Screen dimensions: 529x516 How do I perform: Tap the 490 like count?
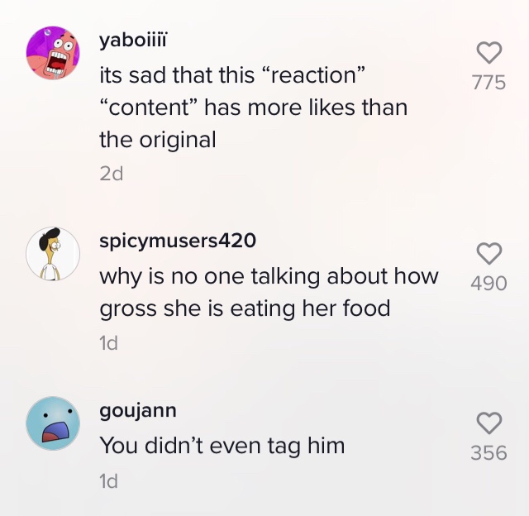(x=489, y=283)
